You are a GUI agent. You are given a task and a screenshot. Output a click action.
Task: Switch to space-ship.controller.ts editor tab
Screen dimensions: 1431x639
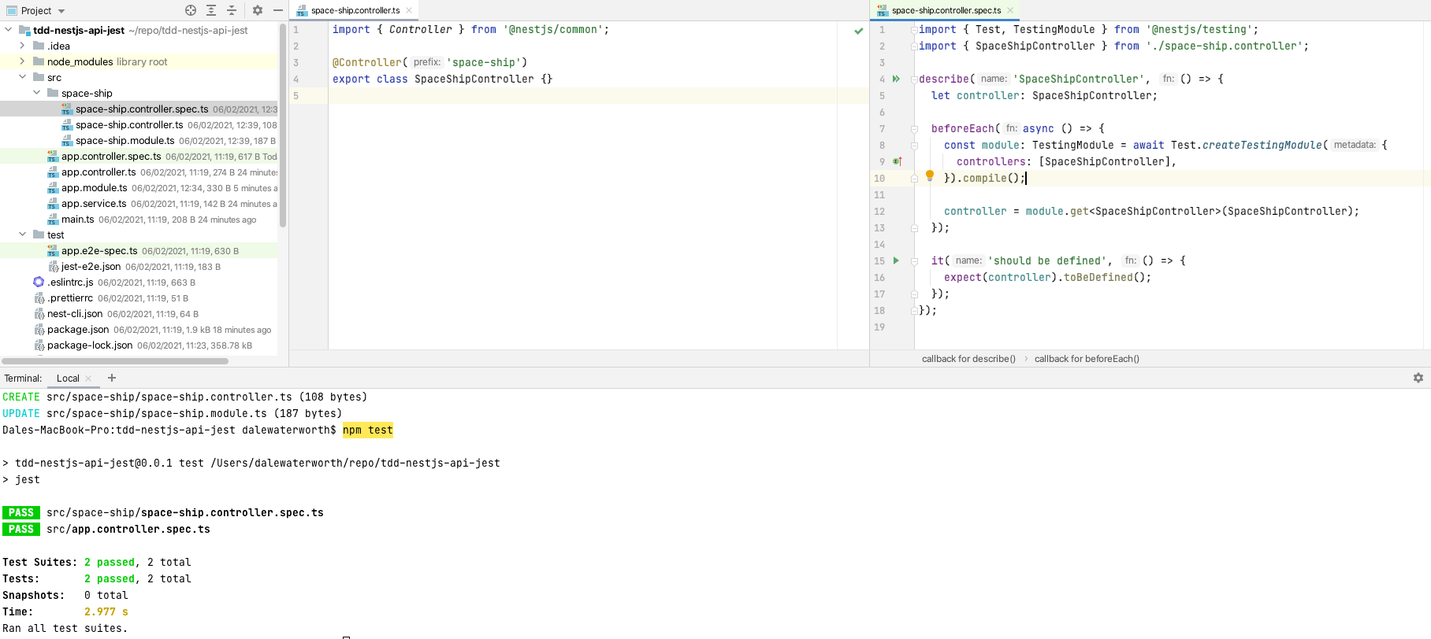point(355,10)
